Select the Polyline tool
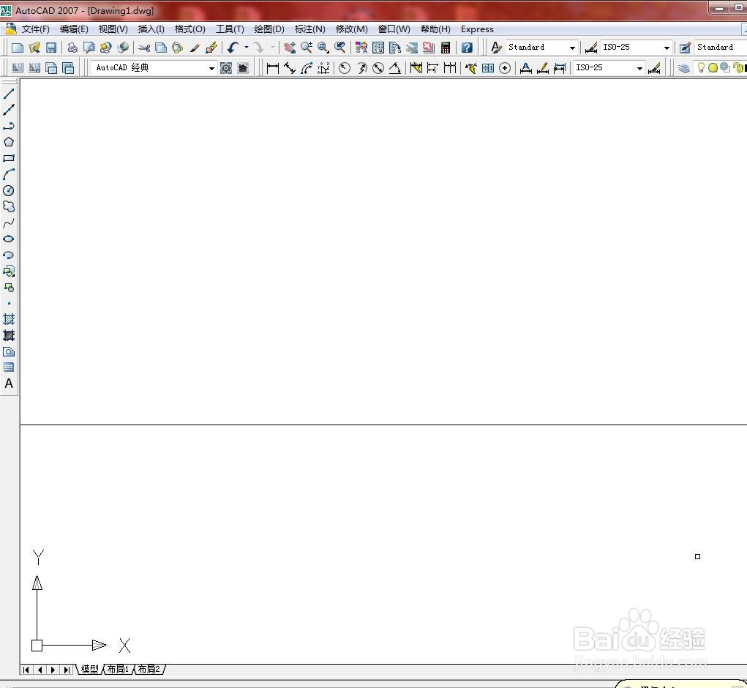 tap(9, 126)
